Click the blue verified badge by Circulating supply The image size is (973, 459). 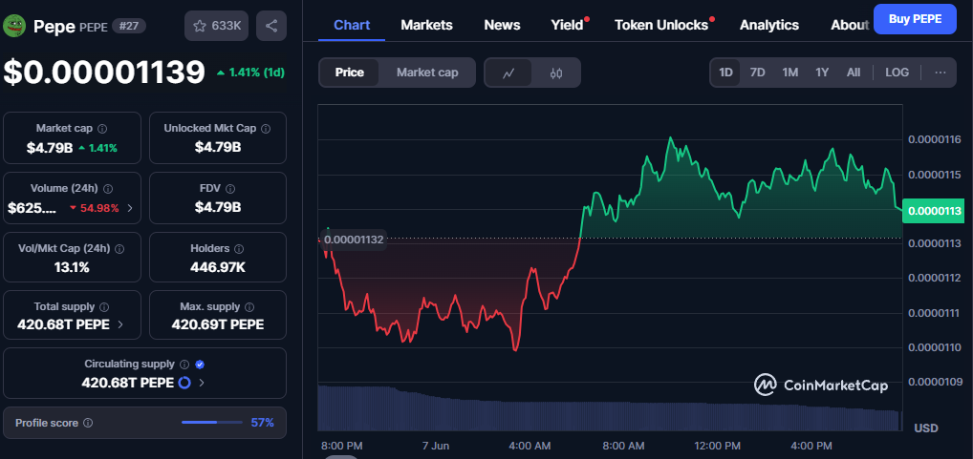pos(200,365)
